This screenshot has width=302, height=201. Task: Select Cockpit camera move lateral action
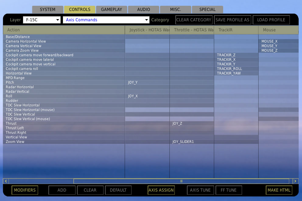tap(64, 60)
